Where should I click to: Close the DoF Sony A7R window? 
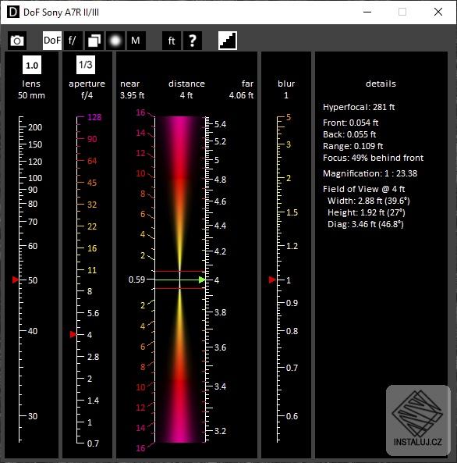438,12
